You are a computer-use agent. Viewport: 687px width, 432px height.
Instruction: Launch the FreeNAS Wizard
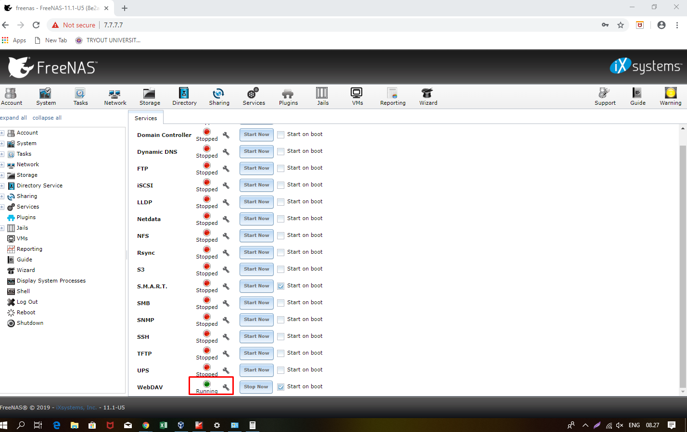point(427,96)
